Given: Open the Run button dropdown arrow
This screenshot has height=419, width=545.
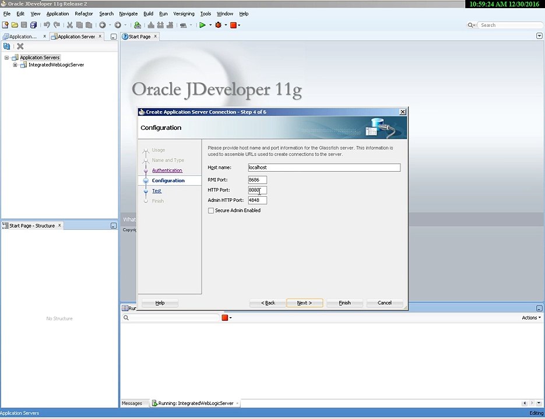Looking at the screenshot, I should (x=210, y=25).
